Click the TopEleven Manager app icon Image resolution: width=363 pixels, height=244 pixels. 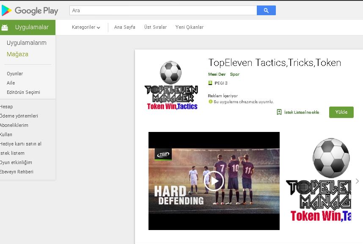click(x=171, y=85)
